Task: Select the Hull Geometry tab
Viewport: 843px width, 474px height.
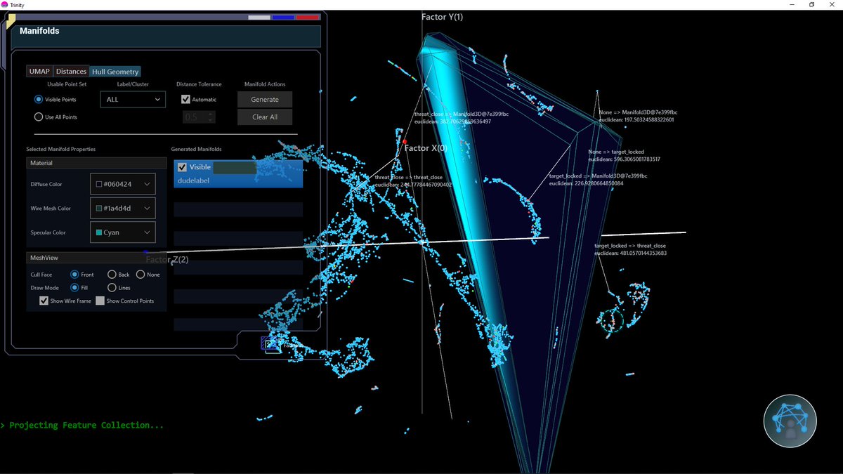Action: [115, 72]
